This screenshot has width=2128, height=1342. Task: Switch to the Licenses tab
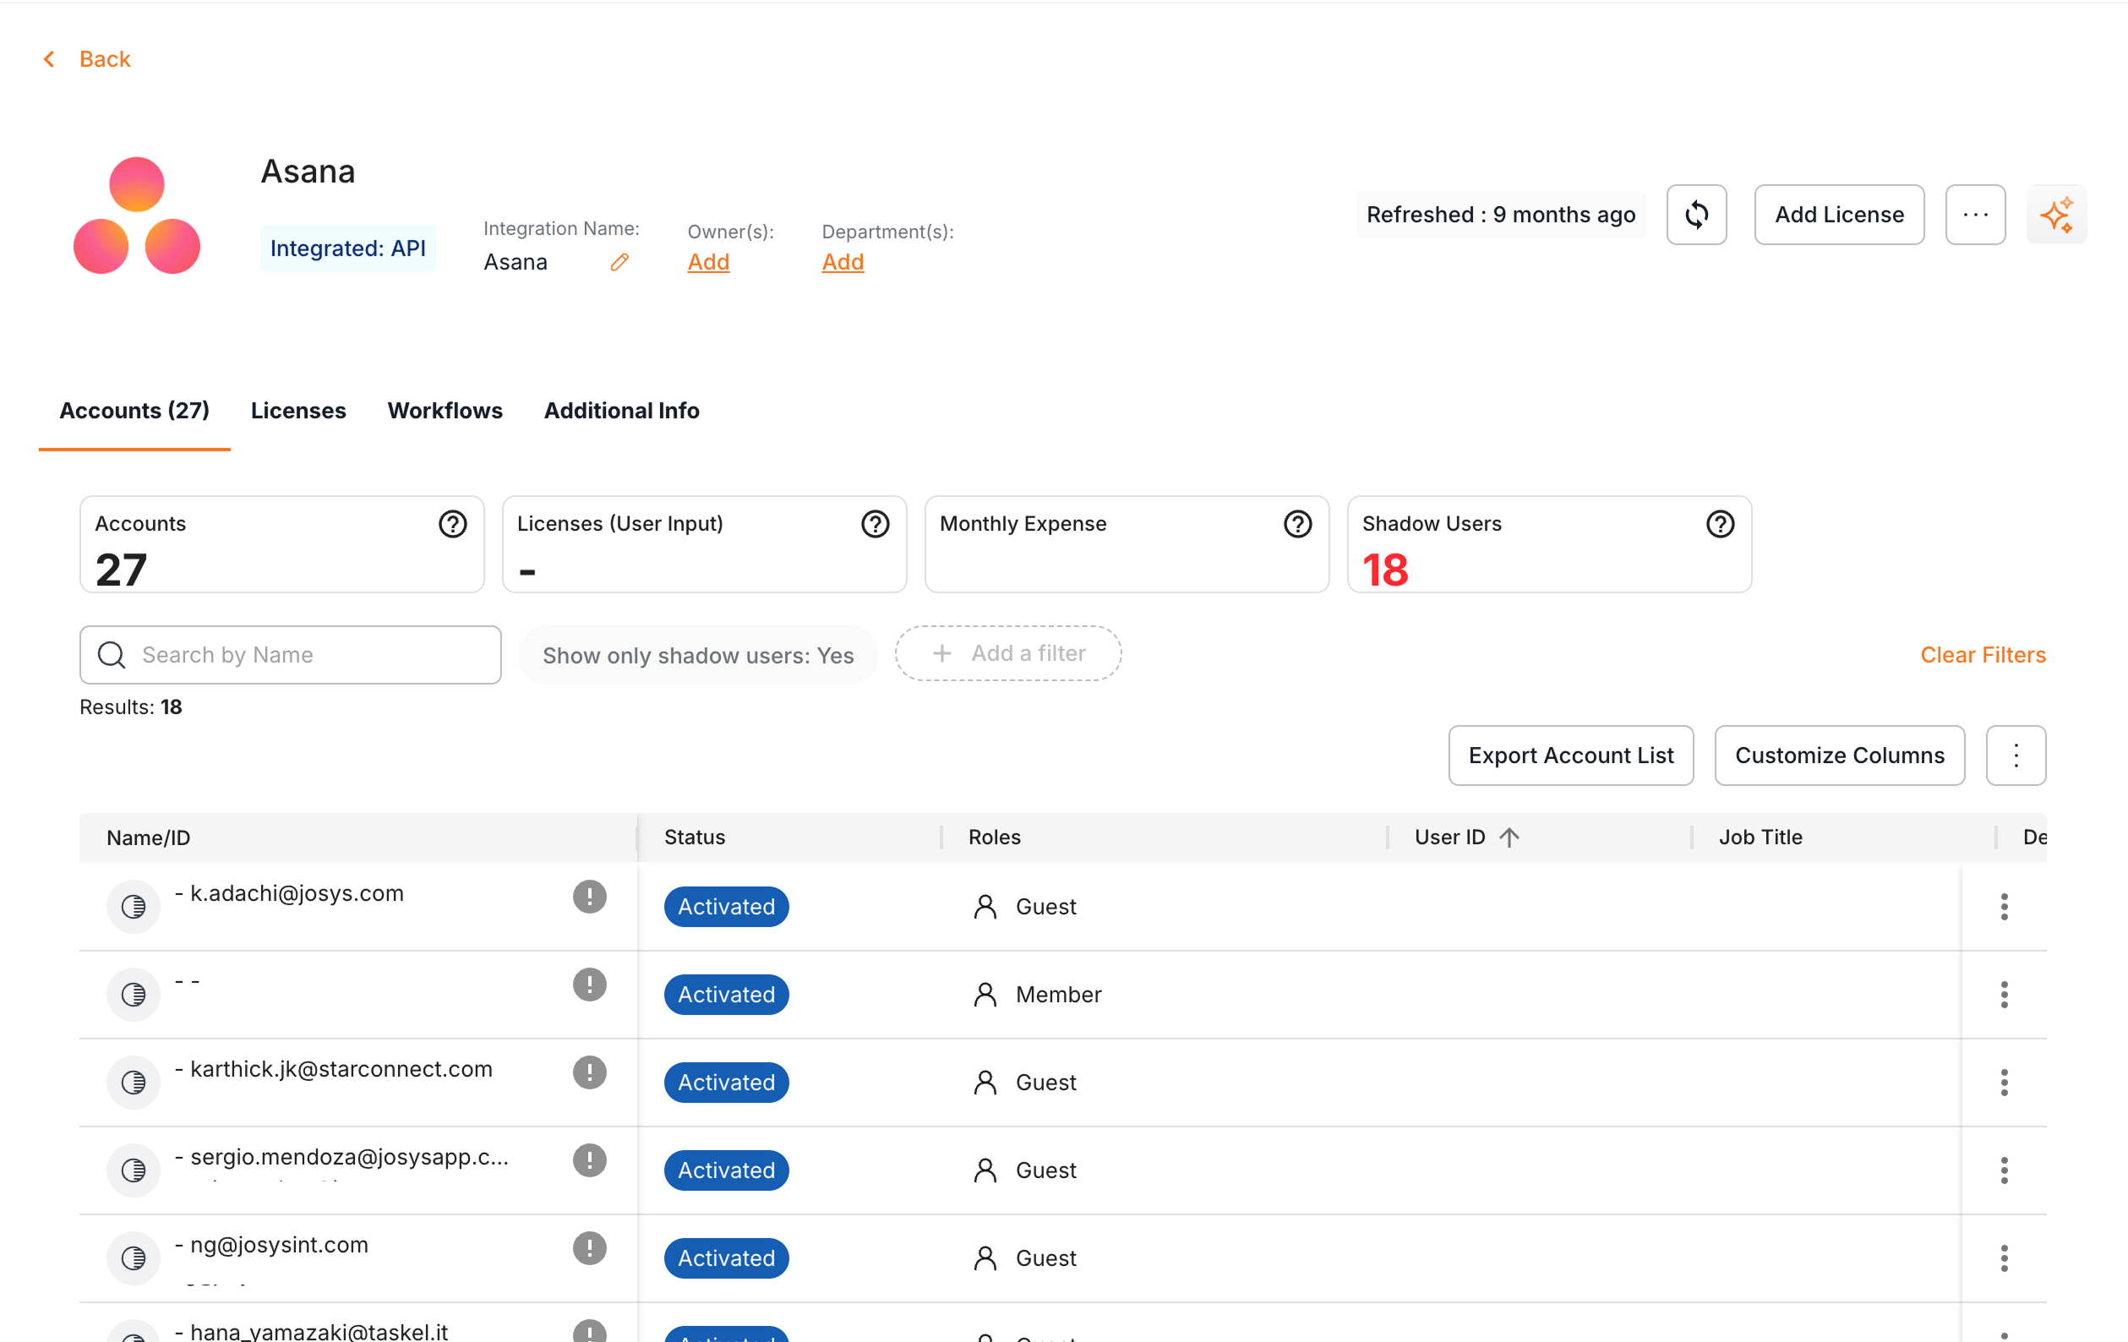pyautogui.click(x=298, y=411)
